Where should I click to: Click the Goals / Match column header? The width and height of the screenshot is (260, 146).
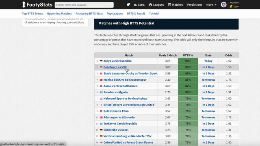click(168, 55)
